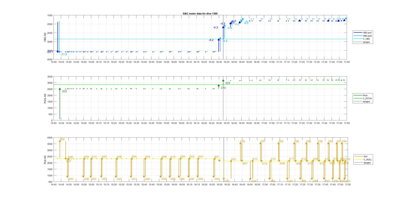Click the "-4.4" VBD data label
This screenshot has width=412, height=204.
point(230,28)
